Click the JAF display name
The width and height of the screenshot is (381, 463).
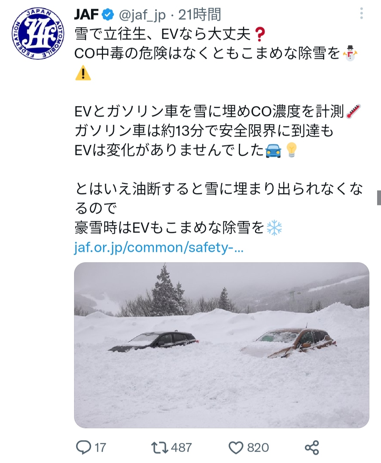coord(86,15)
